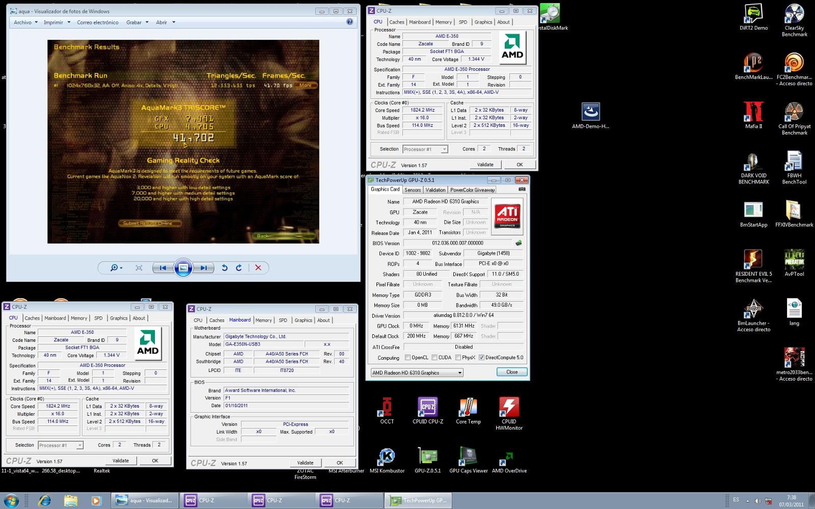
Task: Open Internet Explorer from the taskbar
Action: (x=45, y=500)
